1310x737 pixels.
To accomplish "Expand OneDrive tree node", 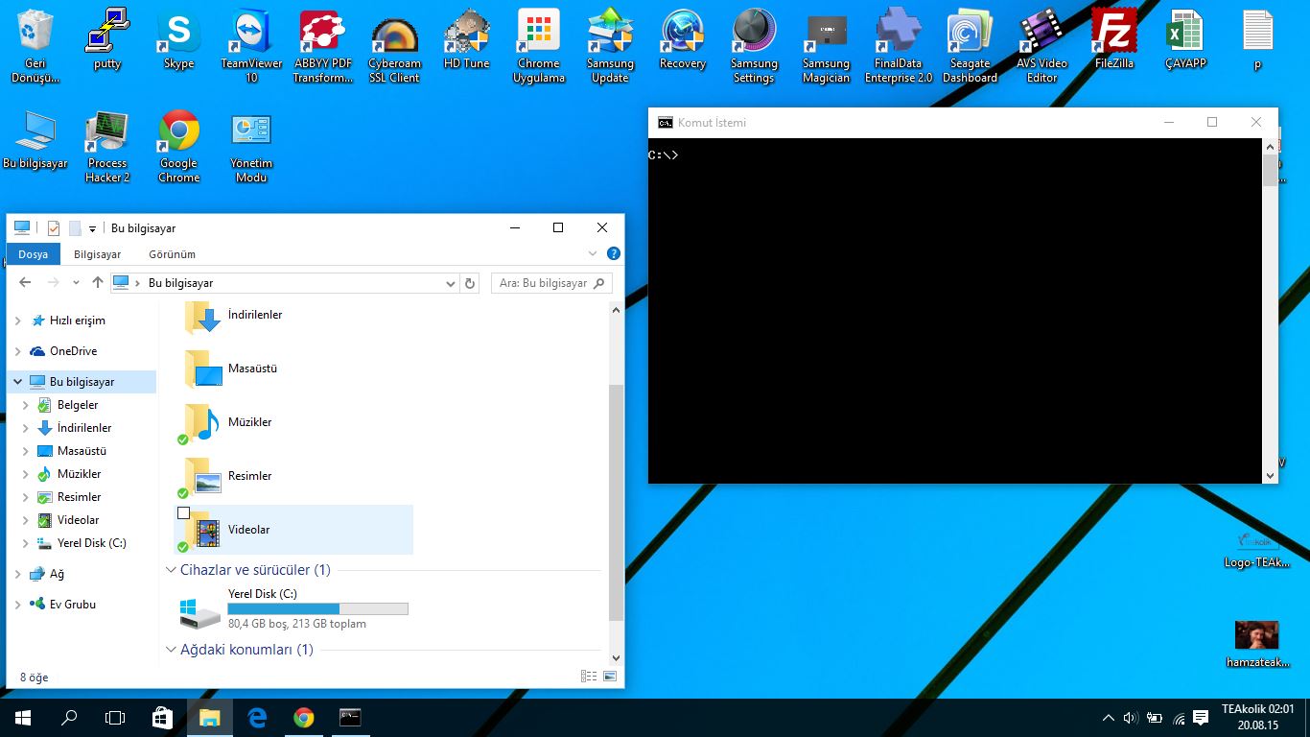I will [18, 351].
